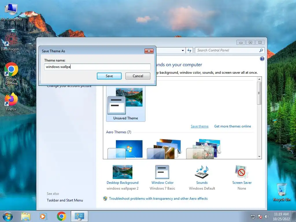The height and width of the screenshot is (222, 296).
Task: Click the search magnifier in Control Panel
Action: coord(261,50)
